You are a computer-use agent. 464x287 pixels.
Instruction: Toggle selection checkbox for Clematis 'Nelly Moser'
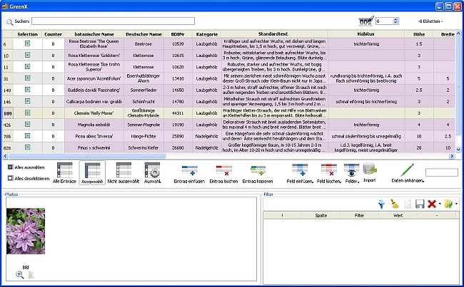coord(28,113)
